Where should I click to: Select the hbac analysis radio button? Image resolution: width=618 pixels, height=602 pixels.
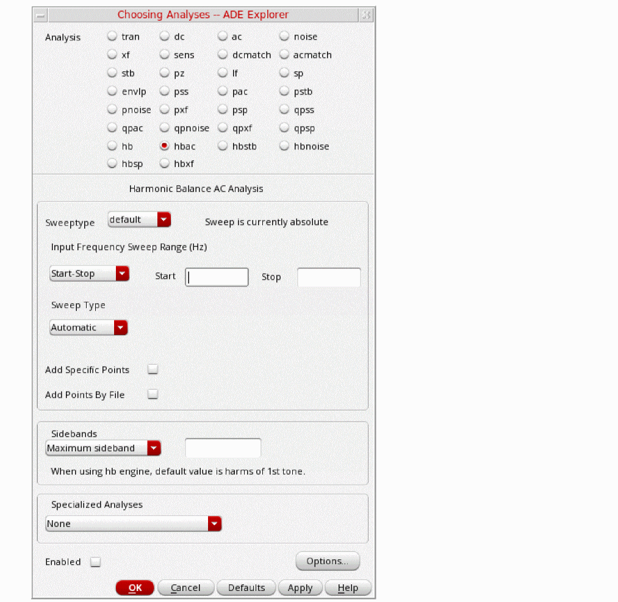click(x=164, y=146)
